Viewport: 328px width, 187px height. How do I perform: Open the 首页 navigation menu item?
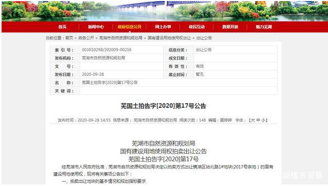point(62,27)
